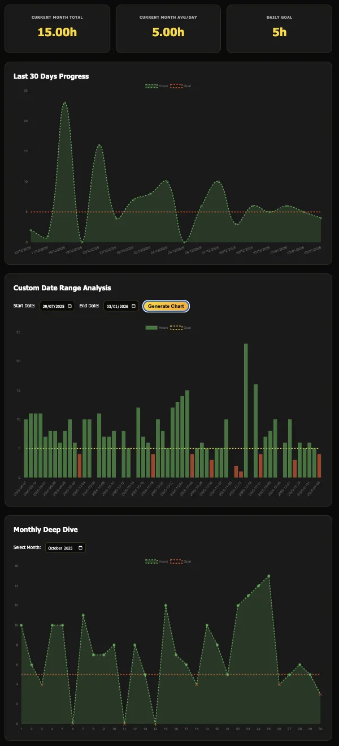The image size is (339, 746).
Task: Hide Hours series in Custom Date Range chart
Action: coord(157,328)
